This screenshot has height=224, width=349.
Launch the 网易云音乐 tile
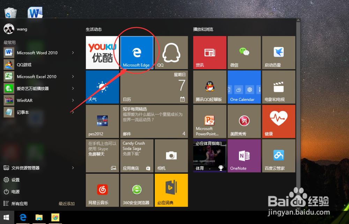click(x=102, y=191)
